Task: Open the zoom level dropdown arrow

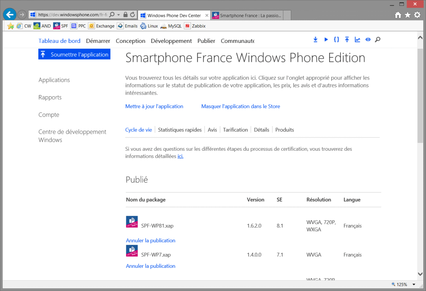Action: 414,284
